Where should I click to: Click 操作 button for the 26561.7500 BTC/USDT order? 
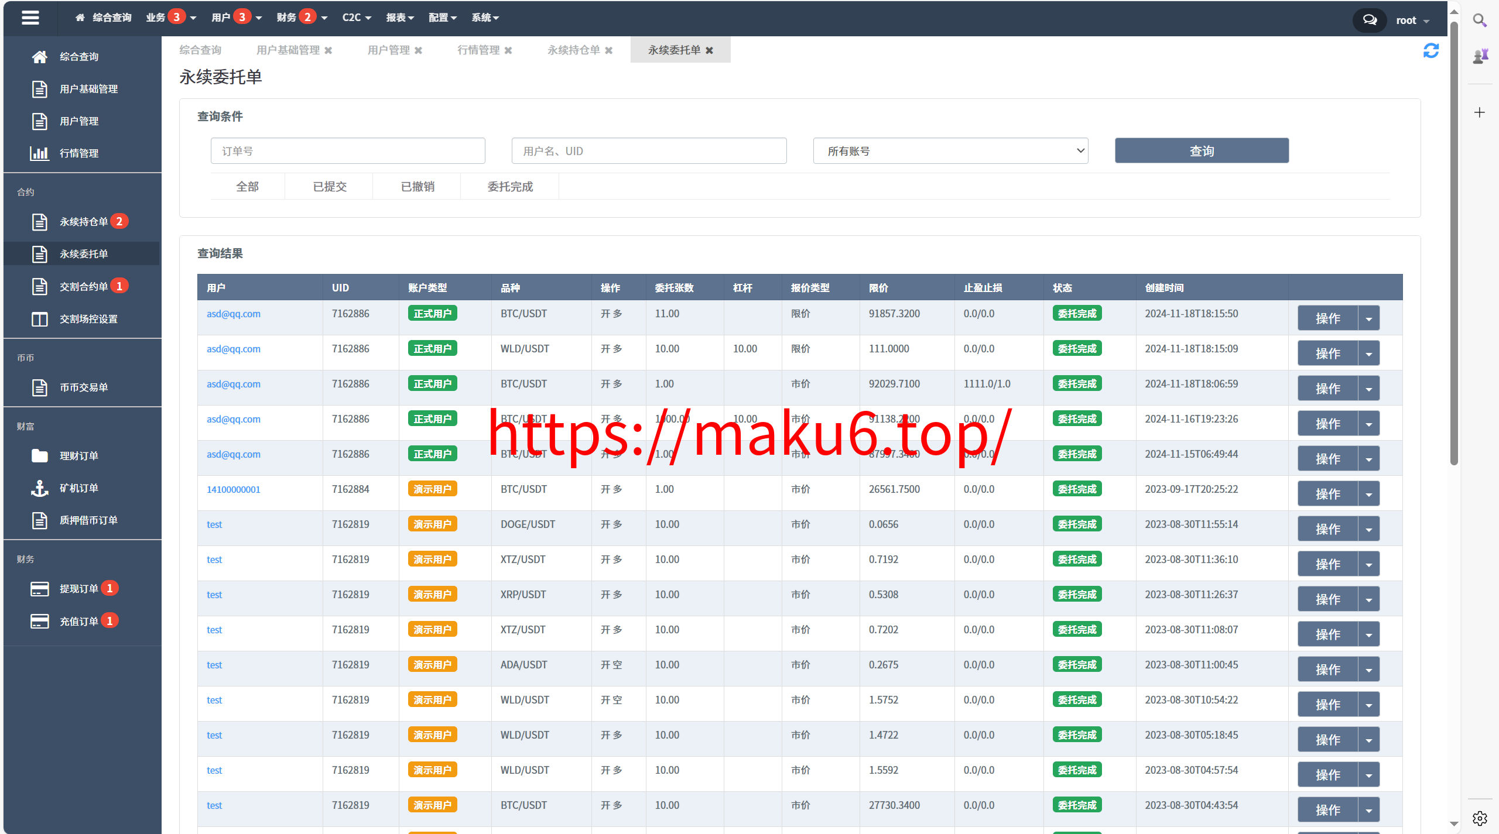click(x=1327, y=494)
